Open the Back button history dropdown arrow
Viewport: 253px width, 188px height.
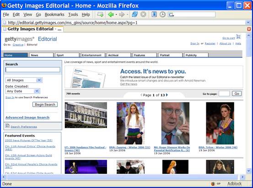tap(116, 15)
